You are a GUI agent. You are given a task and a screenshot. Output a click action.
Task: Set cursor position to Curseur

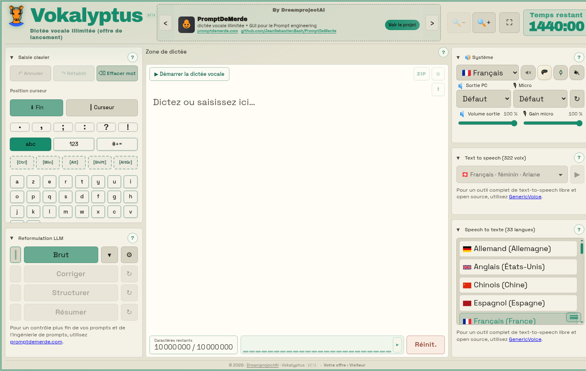tap(102, 108)
